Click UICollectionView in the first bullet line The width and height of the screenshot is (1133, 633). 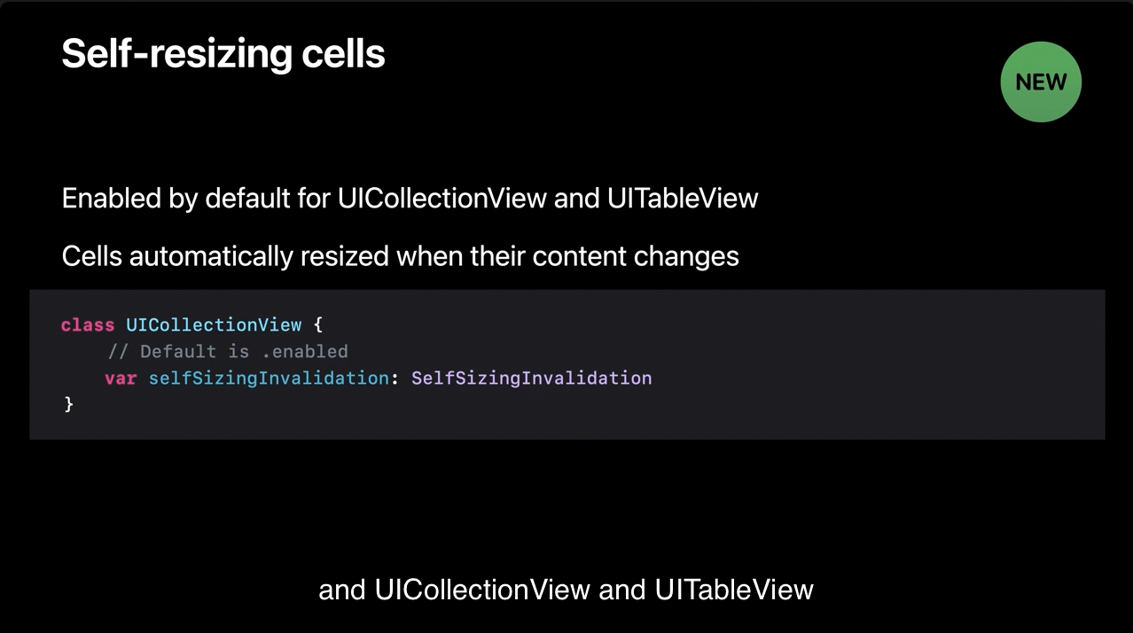(x=441, y=198)
